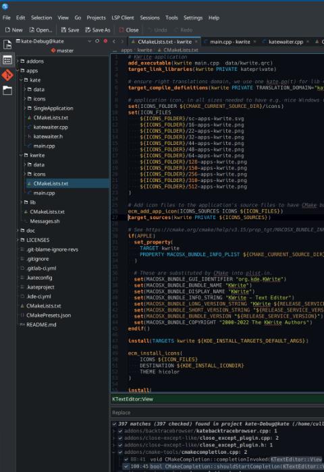Click the master git branch indicator
This screenshot has width=324, height=472.
62,51
